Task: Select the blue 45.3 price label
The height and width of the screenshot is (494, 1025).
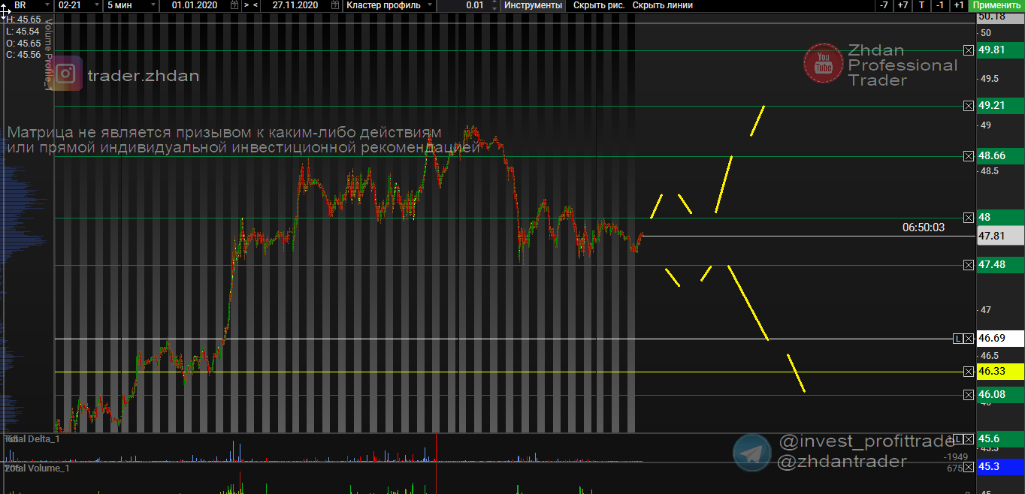Action: click(1000, 467)
